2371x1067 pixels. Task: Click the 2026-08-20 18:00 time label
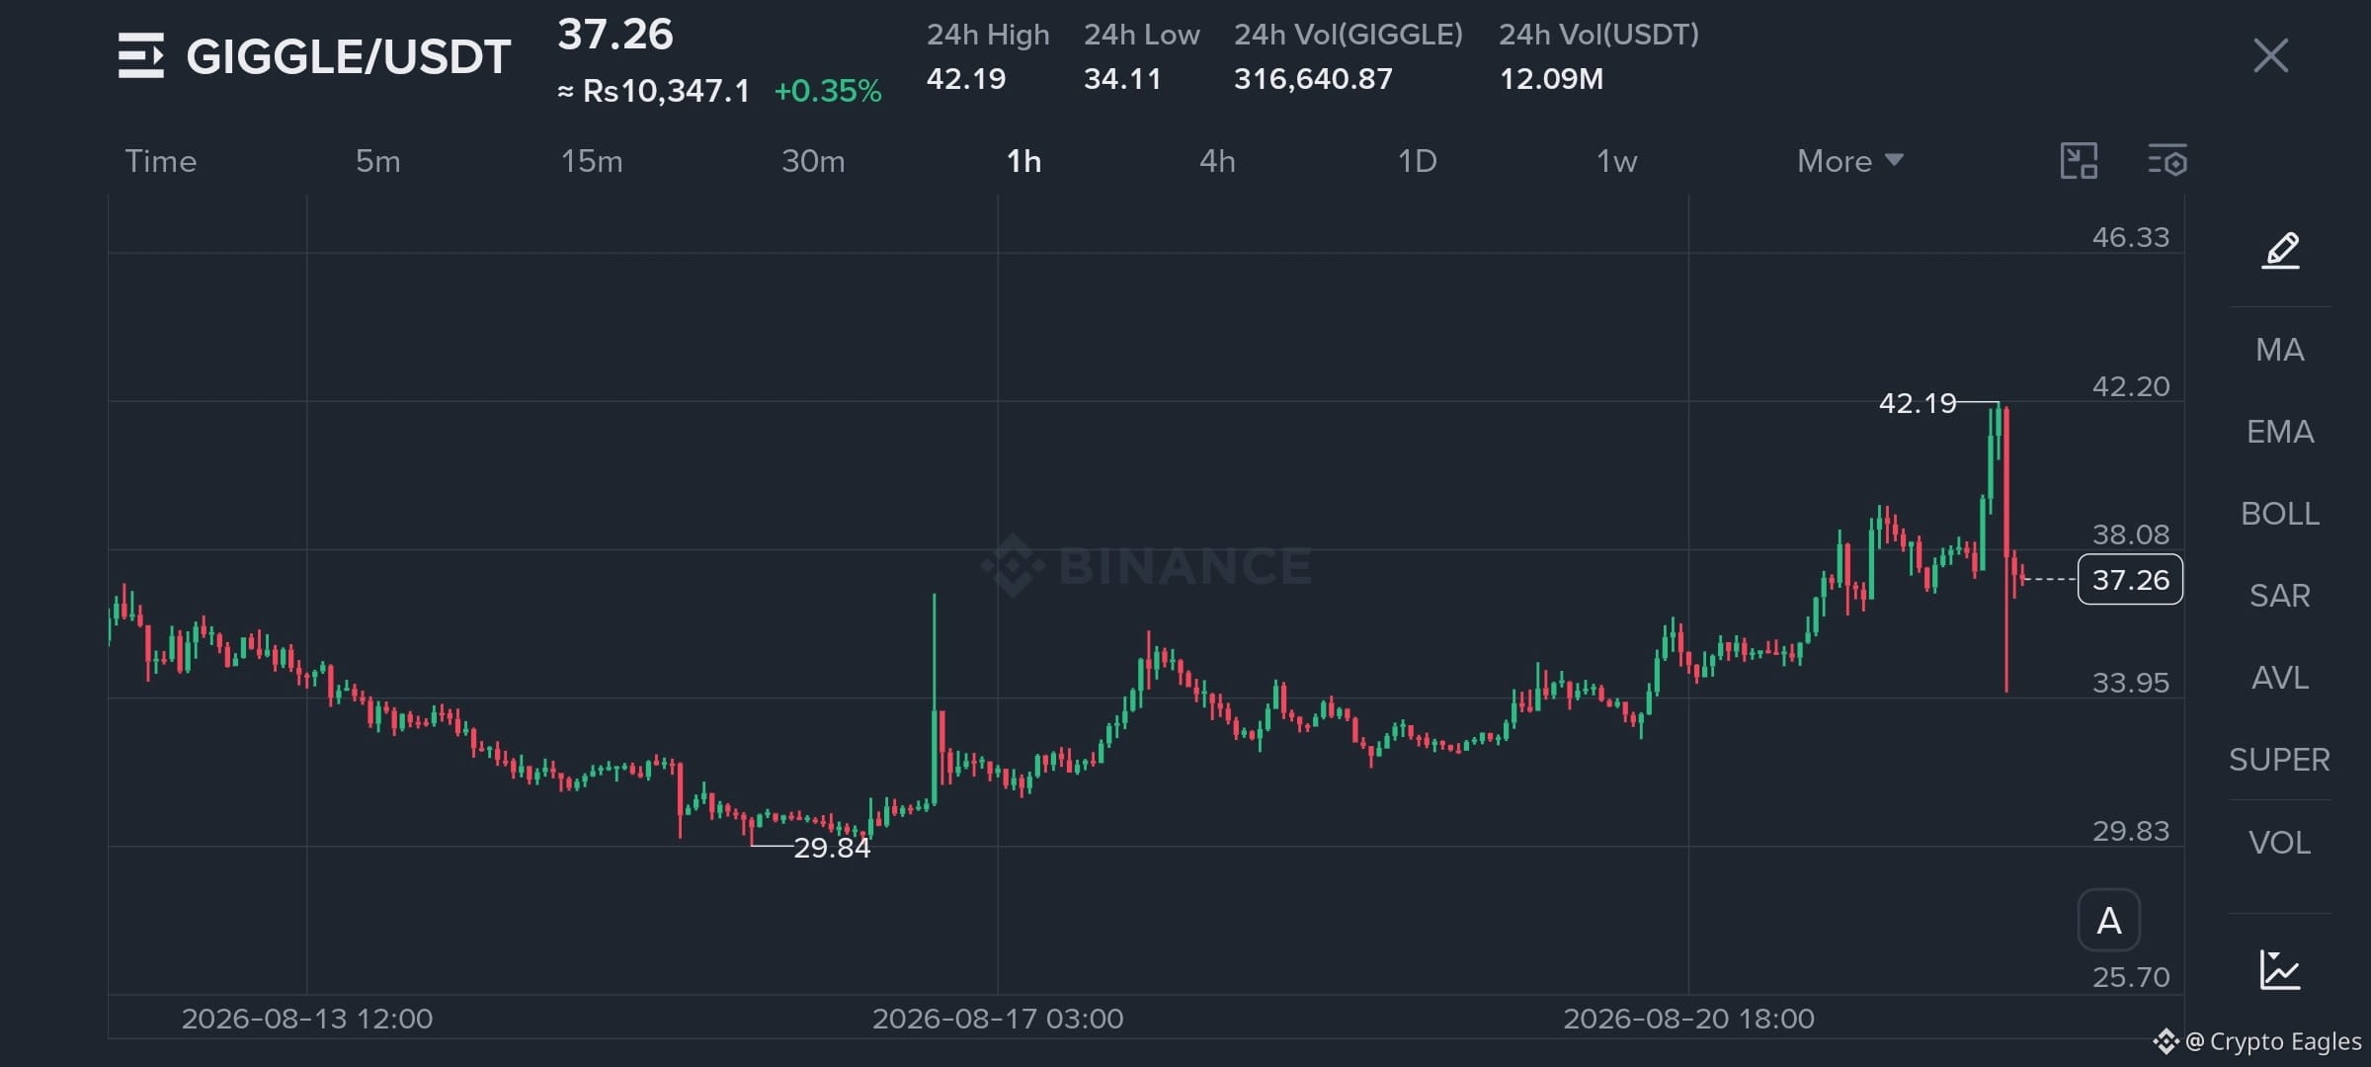1688,1019
